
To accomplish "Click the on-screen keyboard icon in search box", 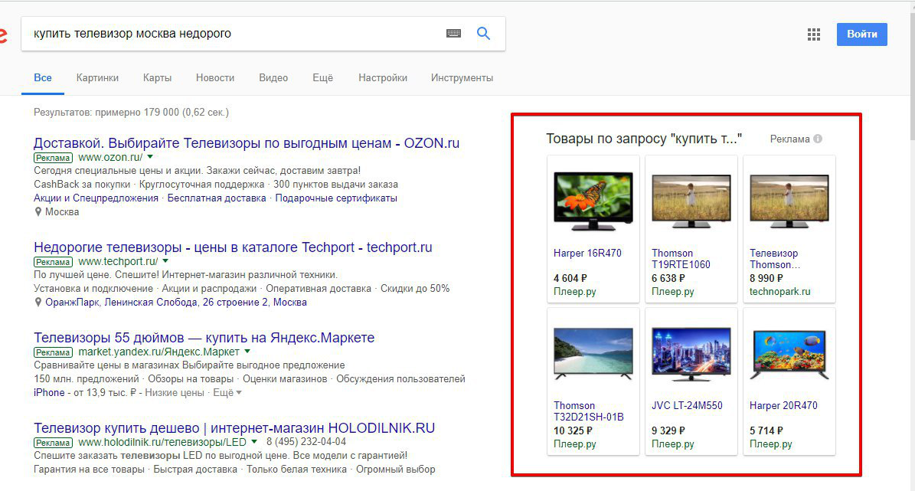I will 453,33.
